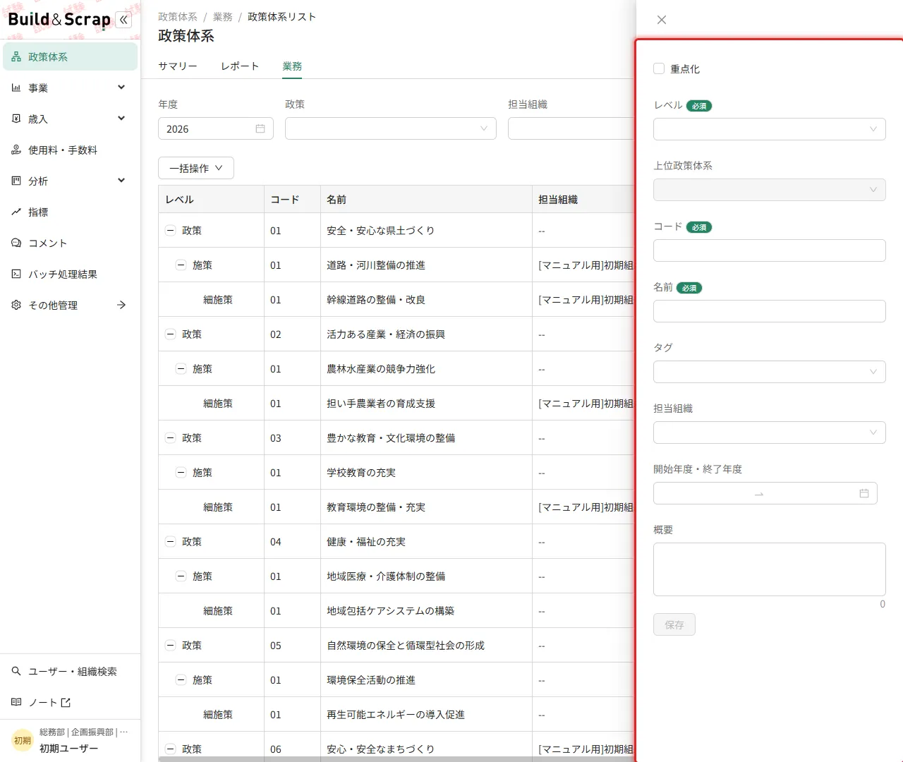
Task: Collapse the 政策 row 活力ある産業・経済の振興
Action: pos(170,334)
